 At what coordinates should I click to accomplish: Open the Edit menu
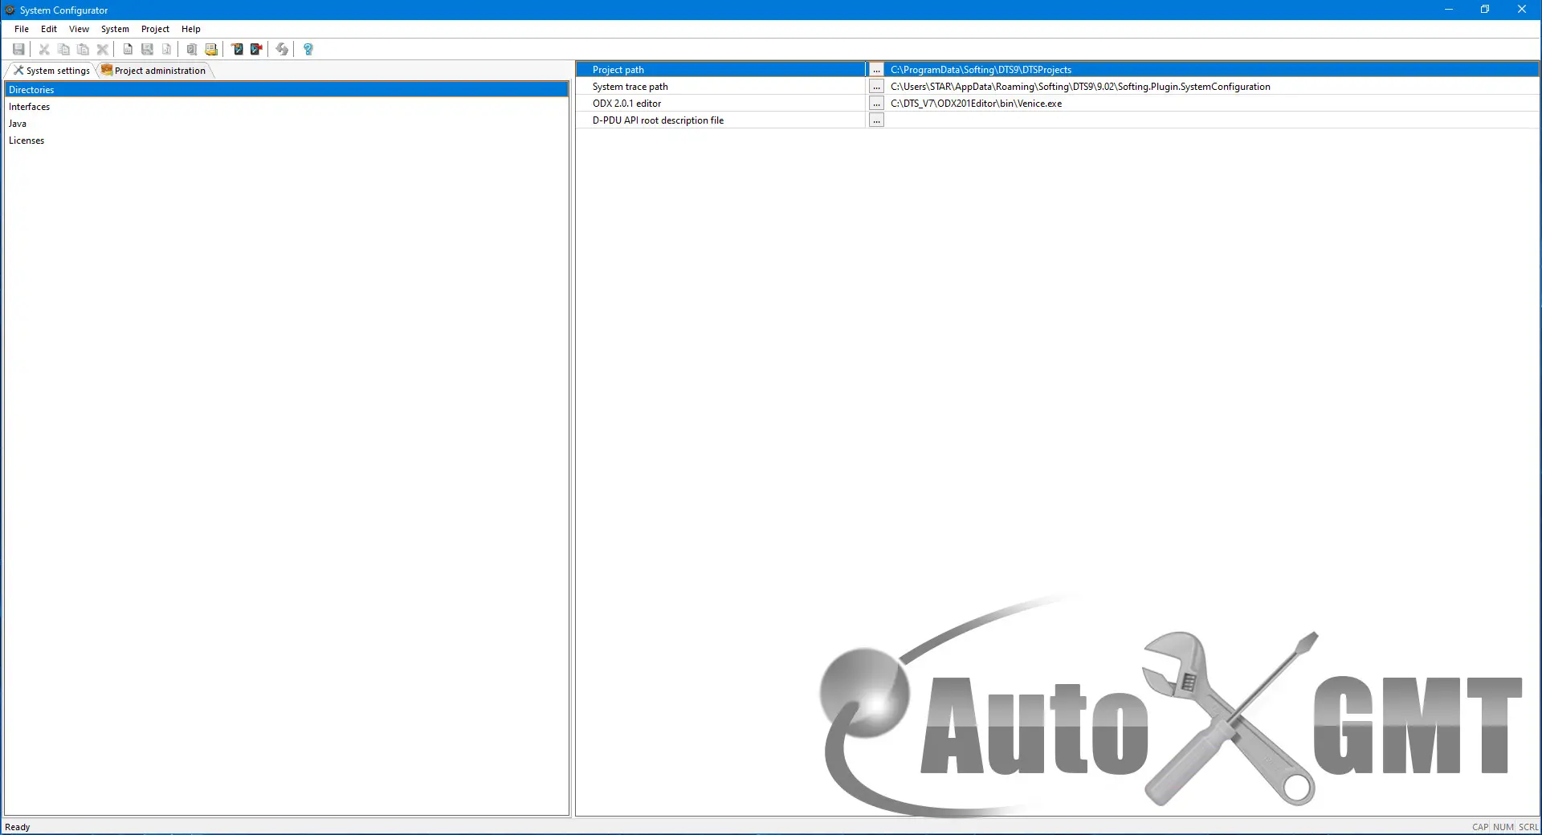pyautogui.click(x=49, y=29)
